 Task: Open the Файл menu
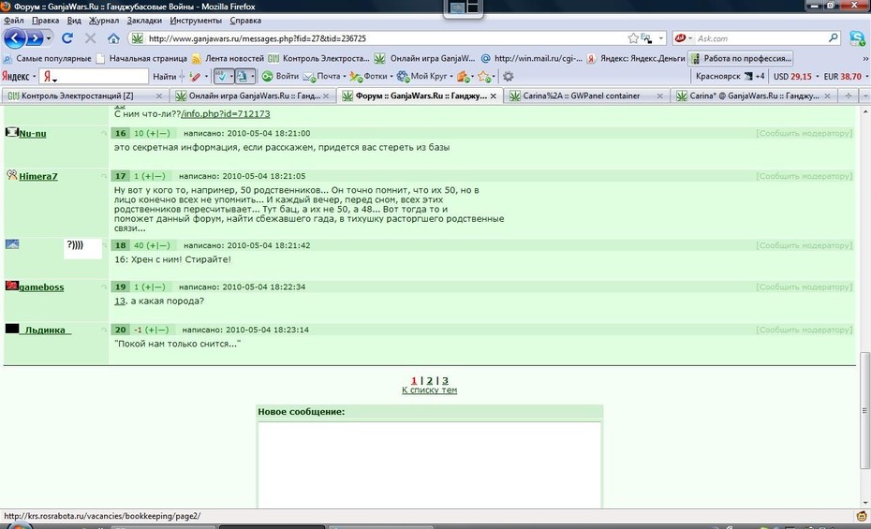[14, 21]
